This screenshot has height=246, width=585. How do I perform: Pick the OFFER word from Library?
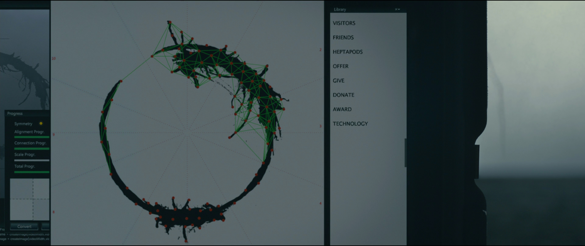[340, 66]
